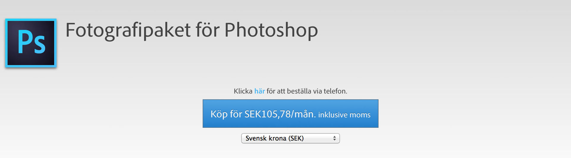Open the 'här' phone order link

pyautogui.click(x=259, y=91)
